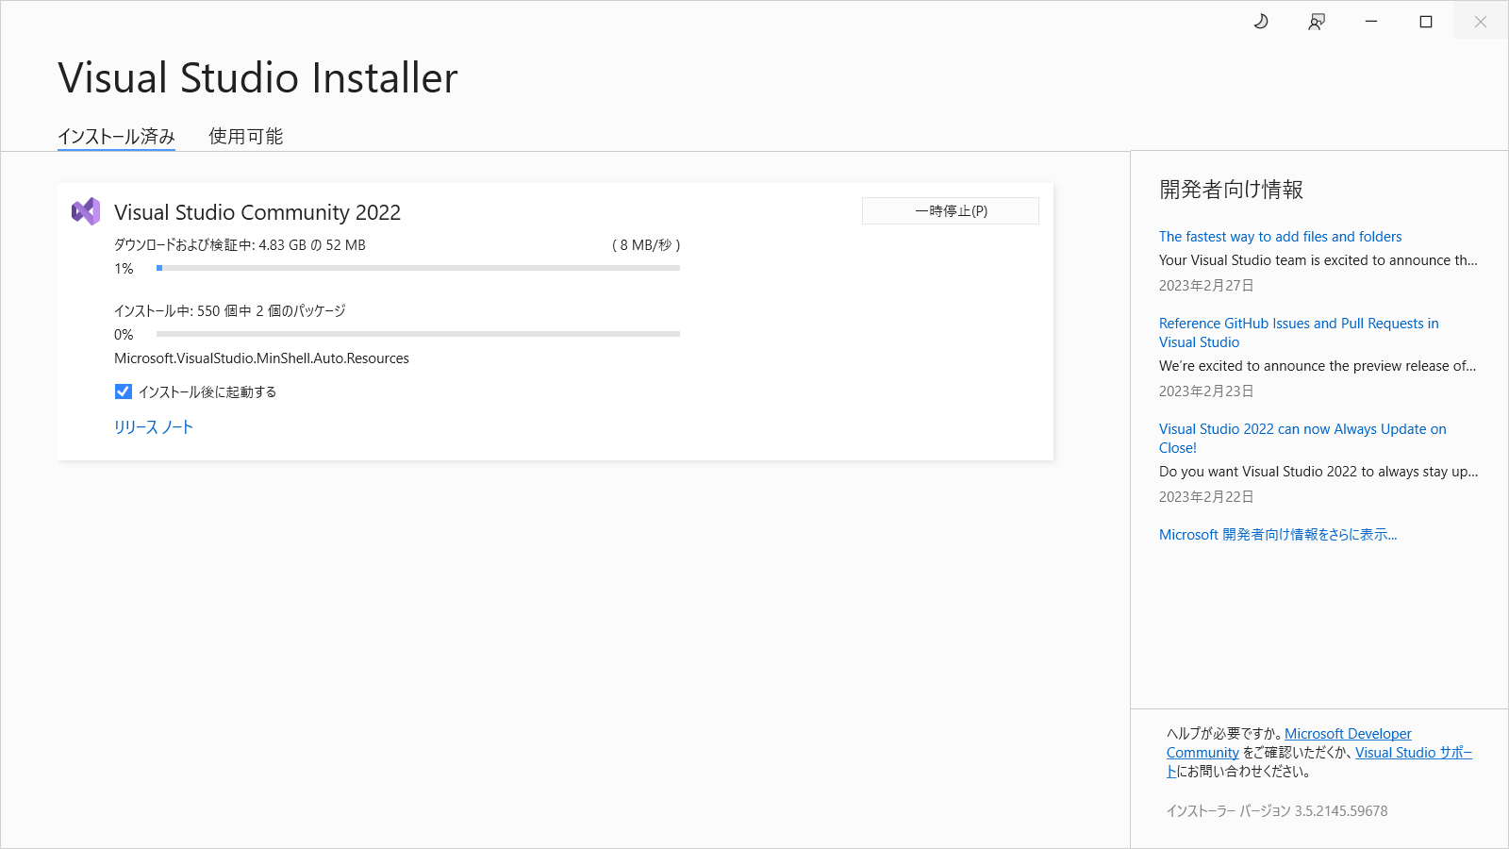
Task: Click the download progress bar at 1%
Action: [418, 268]
